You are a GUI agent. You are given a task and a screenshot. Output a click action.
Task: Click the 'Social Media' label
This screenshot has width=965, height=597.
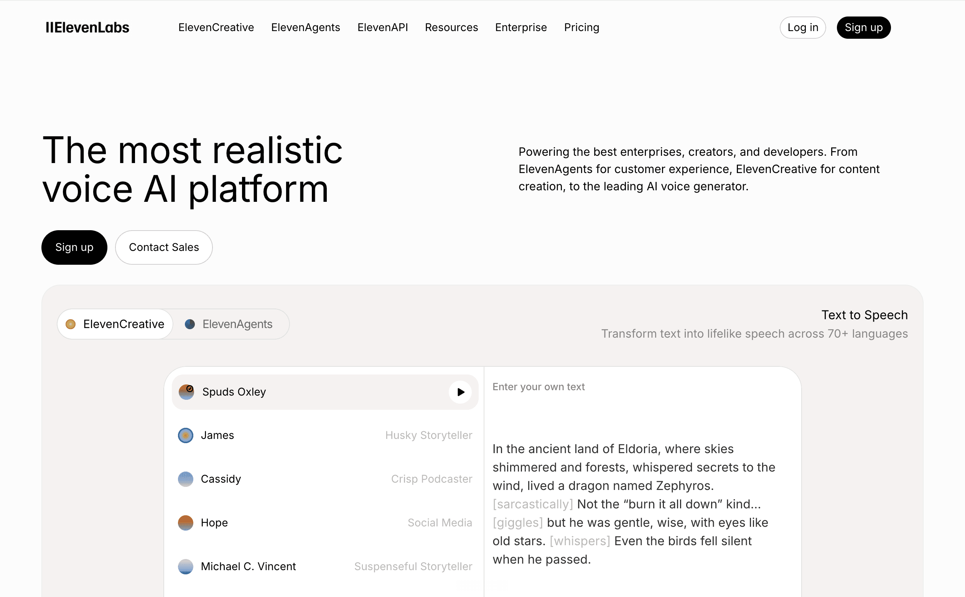coord(440,523)
